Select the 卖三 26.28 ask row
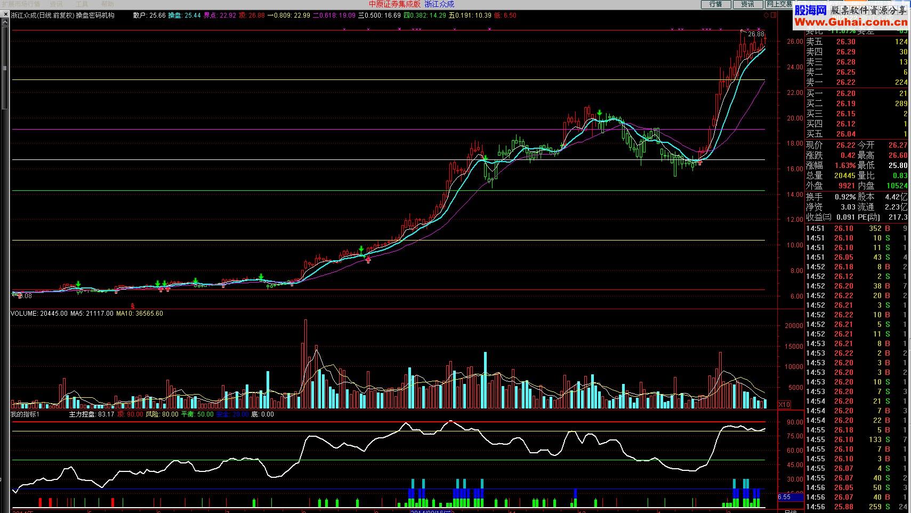 (857, 62)
